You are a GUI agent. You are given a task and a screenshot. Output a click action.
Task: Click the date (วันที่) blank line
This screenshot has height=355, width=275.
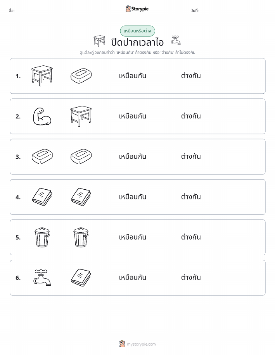tap(242, 13)
